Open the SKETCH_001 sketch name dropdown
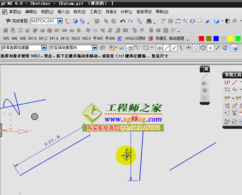This screenshot has height=195, width=242. point(60,21)
